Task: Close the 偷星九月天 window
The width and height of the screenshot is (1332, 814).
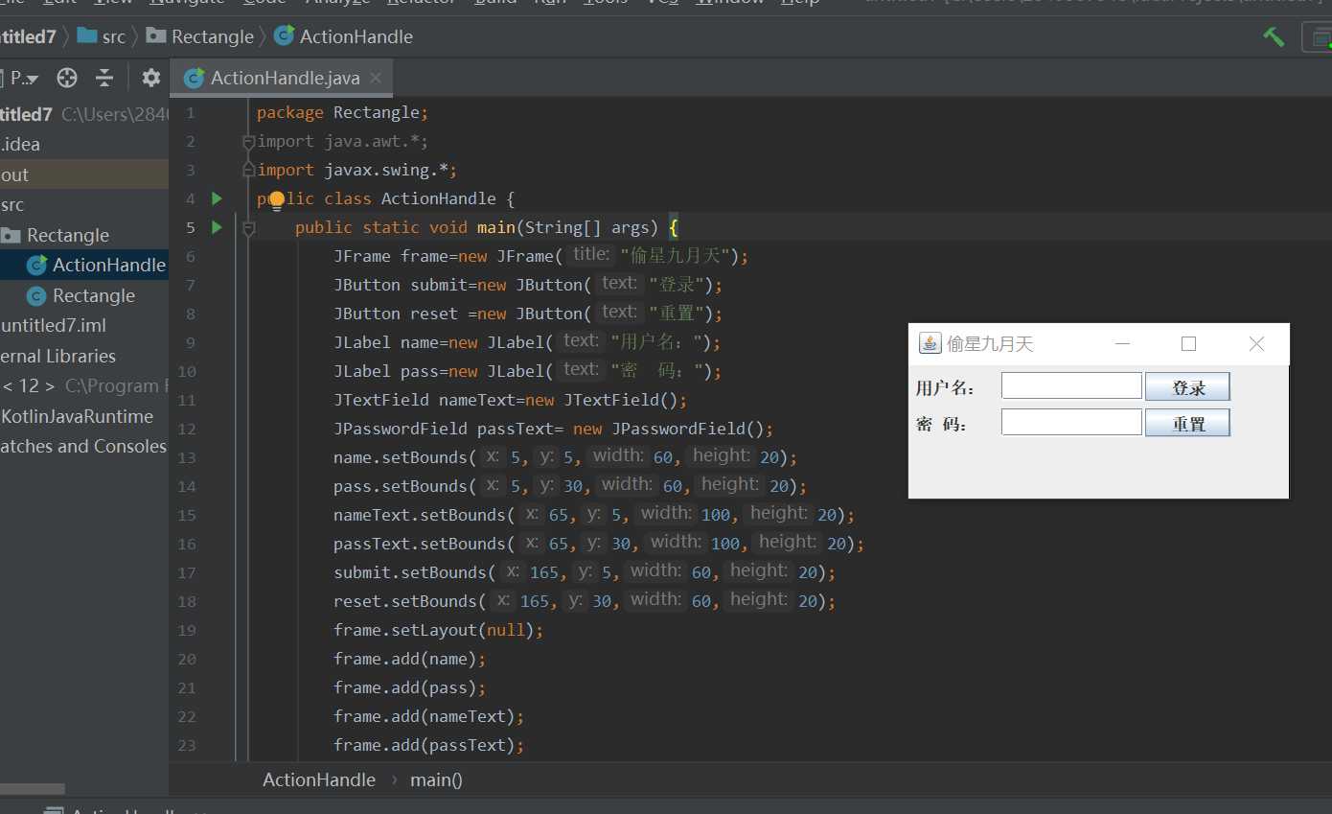Action: click(1256, 343)
